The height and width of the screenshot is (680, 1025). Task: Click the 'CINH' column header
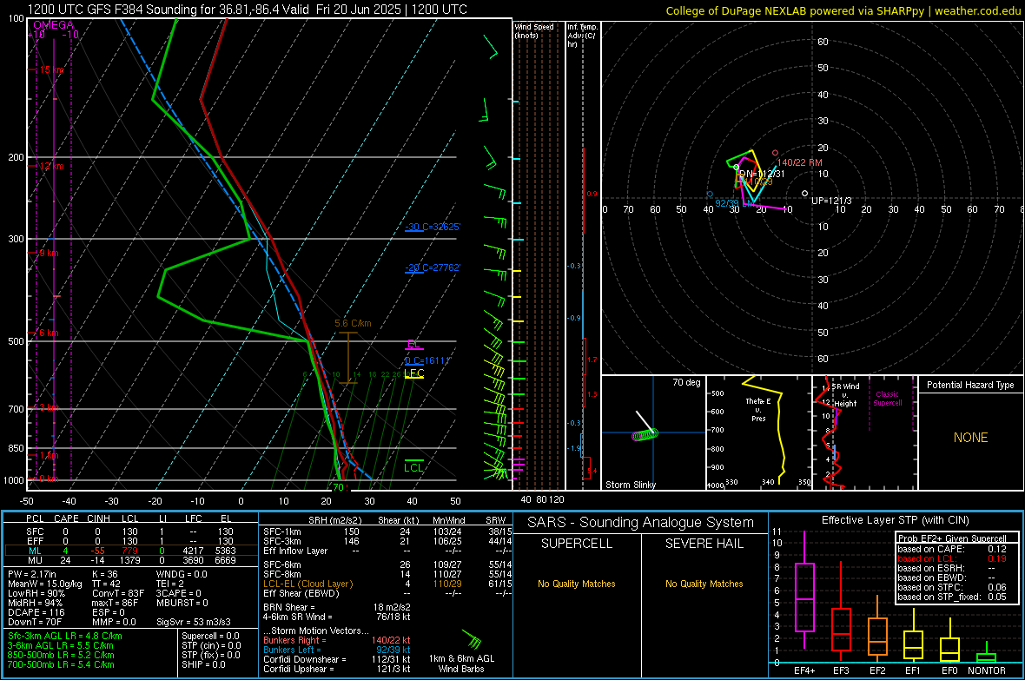(98, 518)
